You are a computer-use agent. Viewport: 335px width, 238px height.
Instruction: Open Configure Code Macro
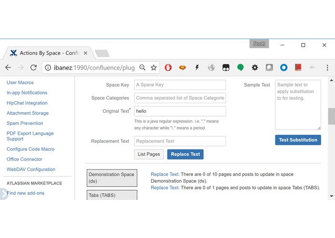click(x=30, y=149)
